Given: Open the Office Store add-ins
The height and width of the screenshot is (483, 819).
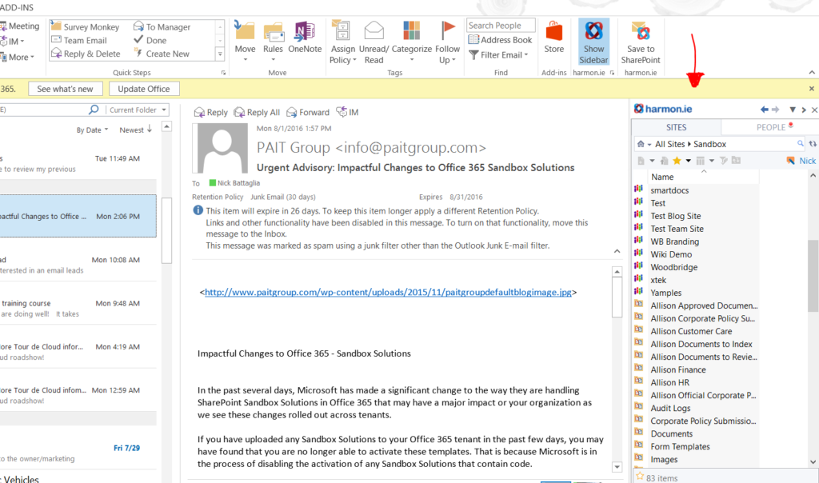Looking at the screenshot, I should coord(554,38).
